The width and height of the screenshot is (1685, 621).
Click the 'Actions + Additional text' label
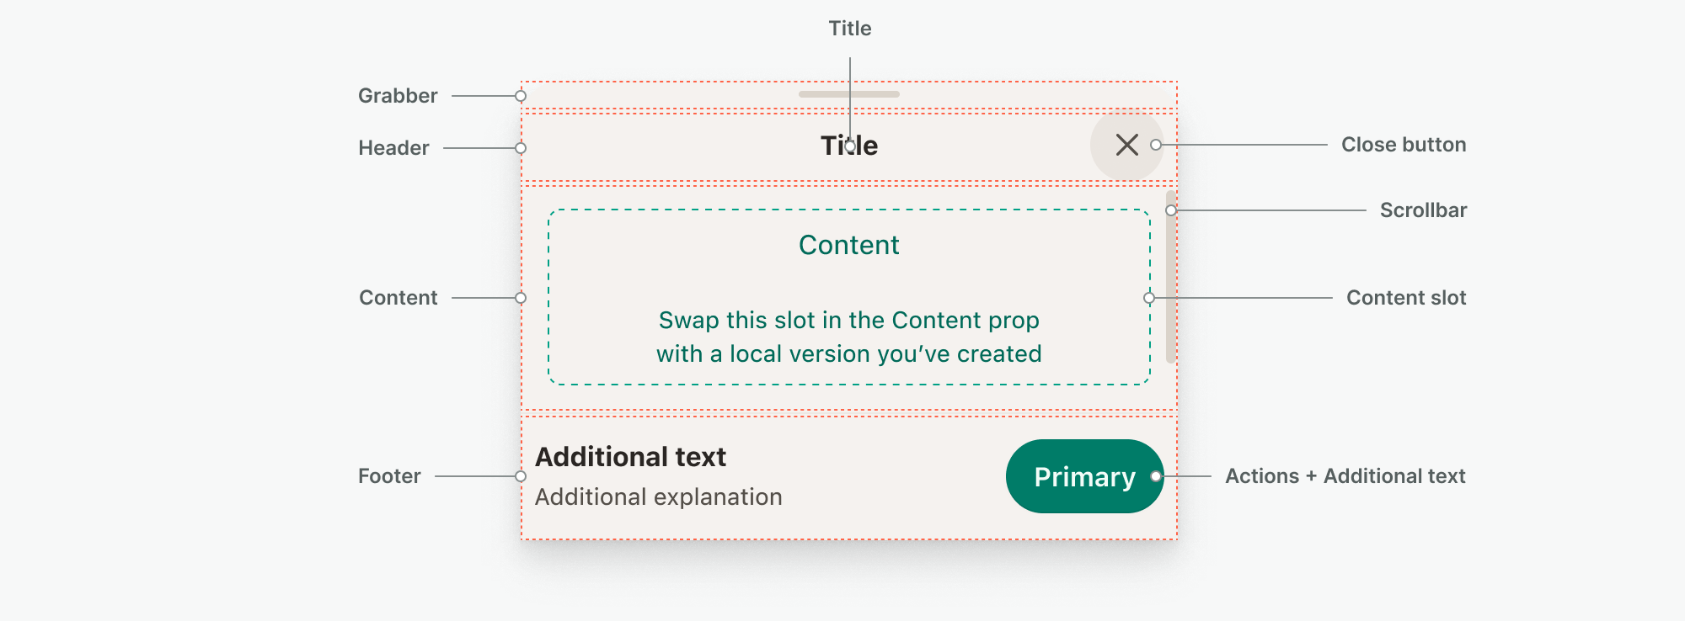click(x=1345, y=476)
